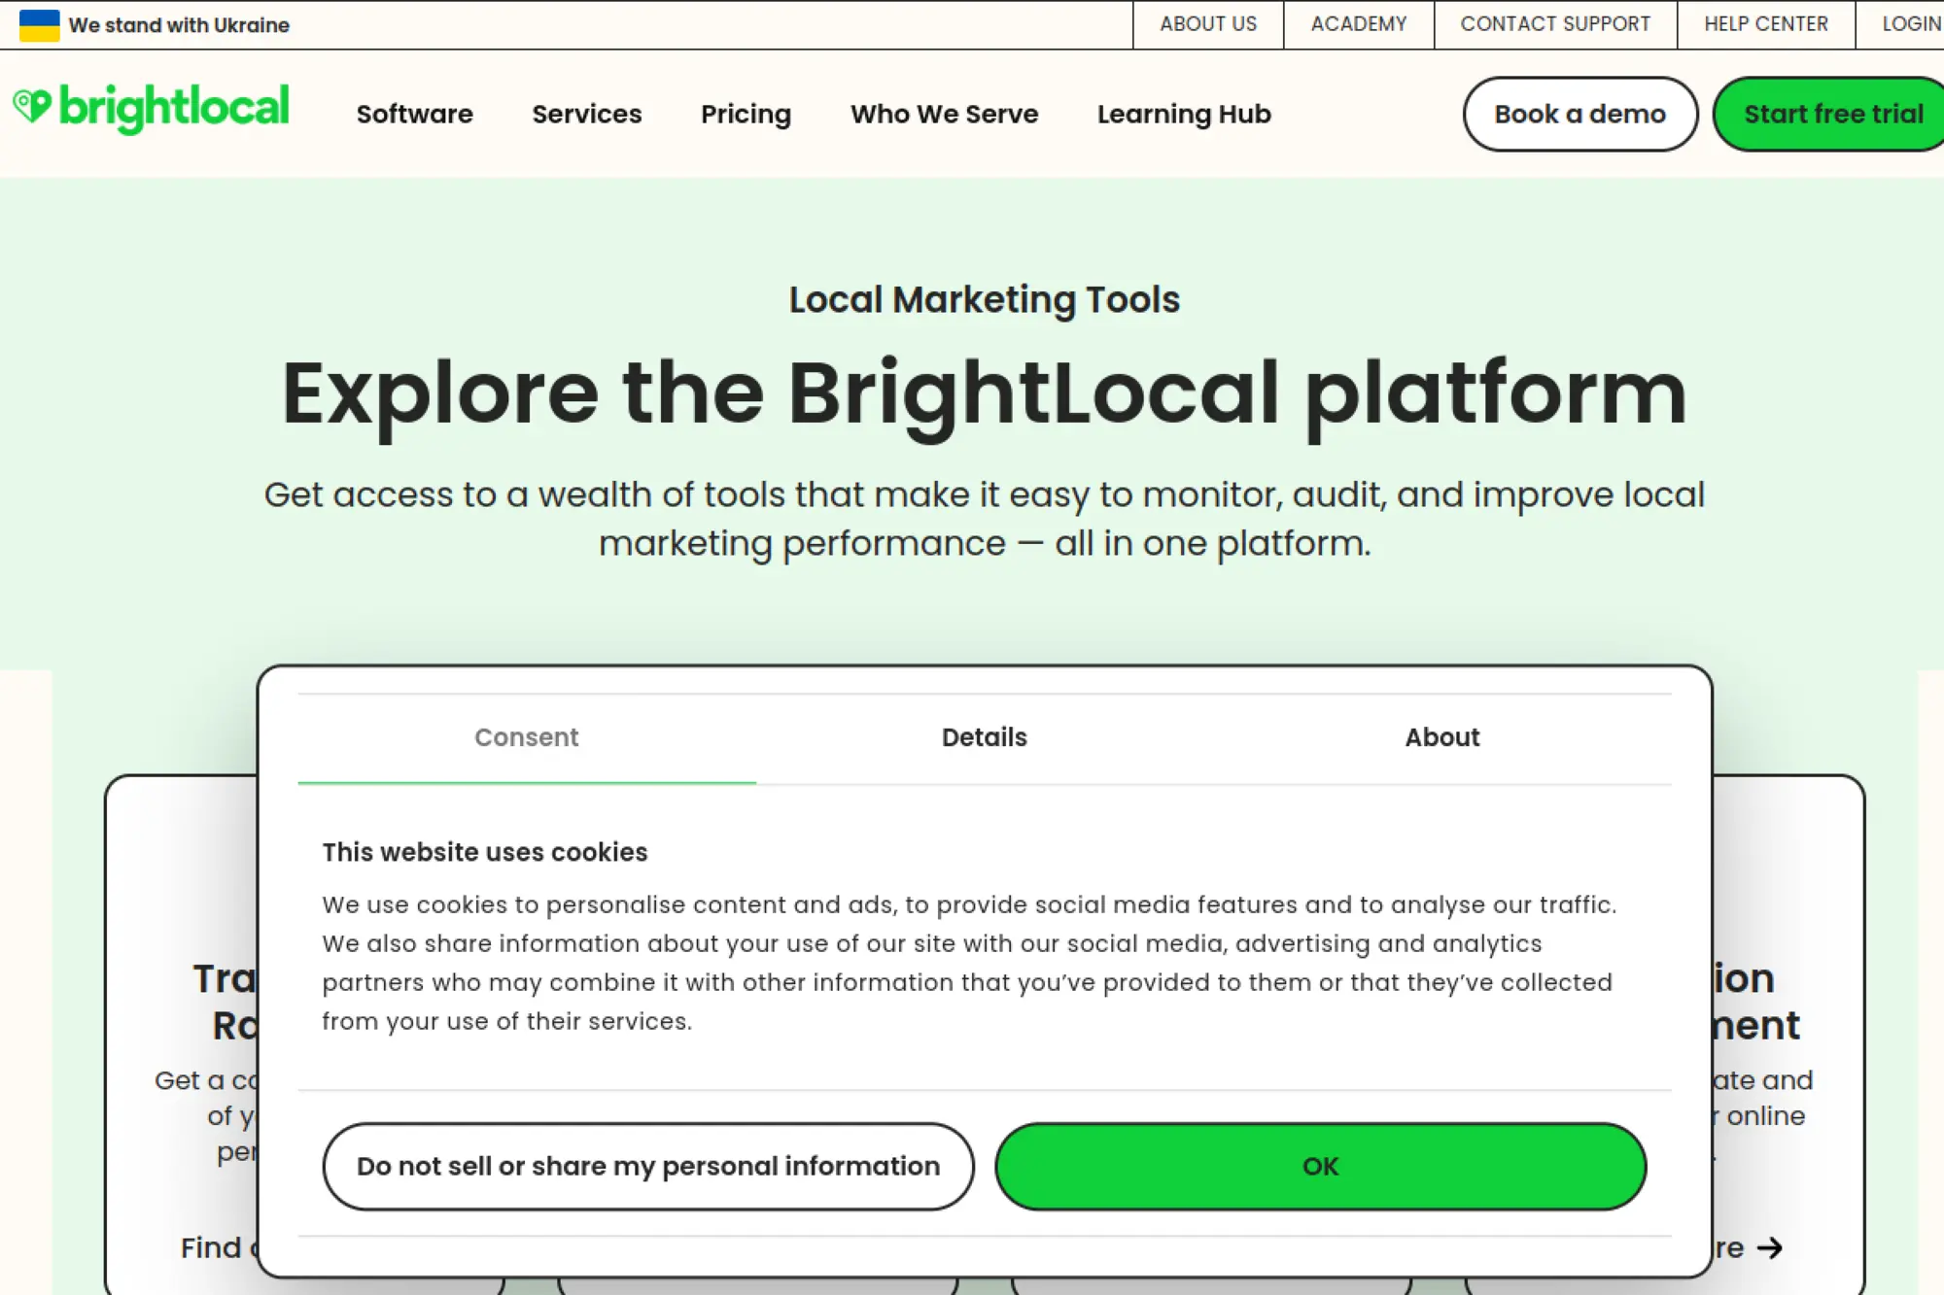
Task: Open the Services menu
Action: 586,114
